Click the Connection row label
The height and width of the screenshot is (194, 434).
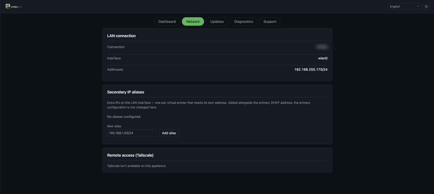(116, 47)
